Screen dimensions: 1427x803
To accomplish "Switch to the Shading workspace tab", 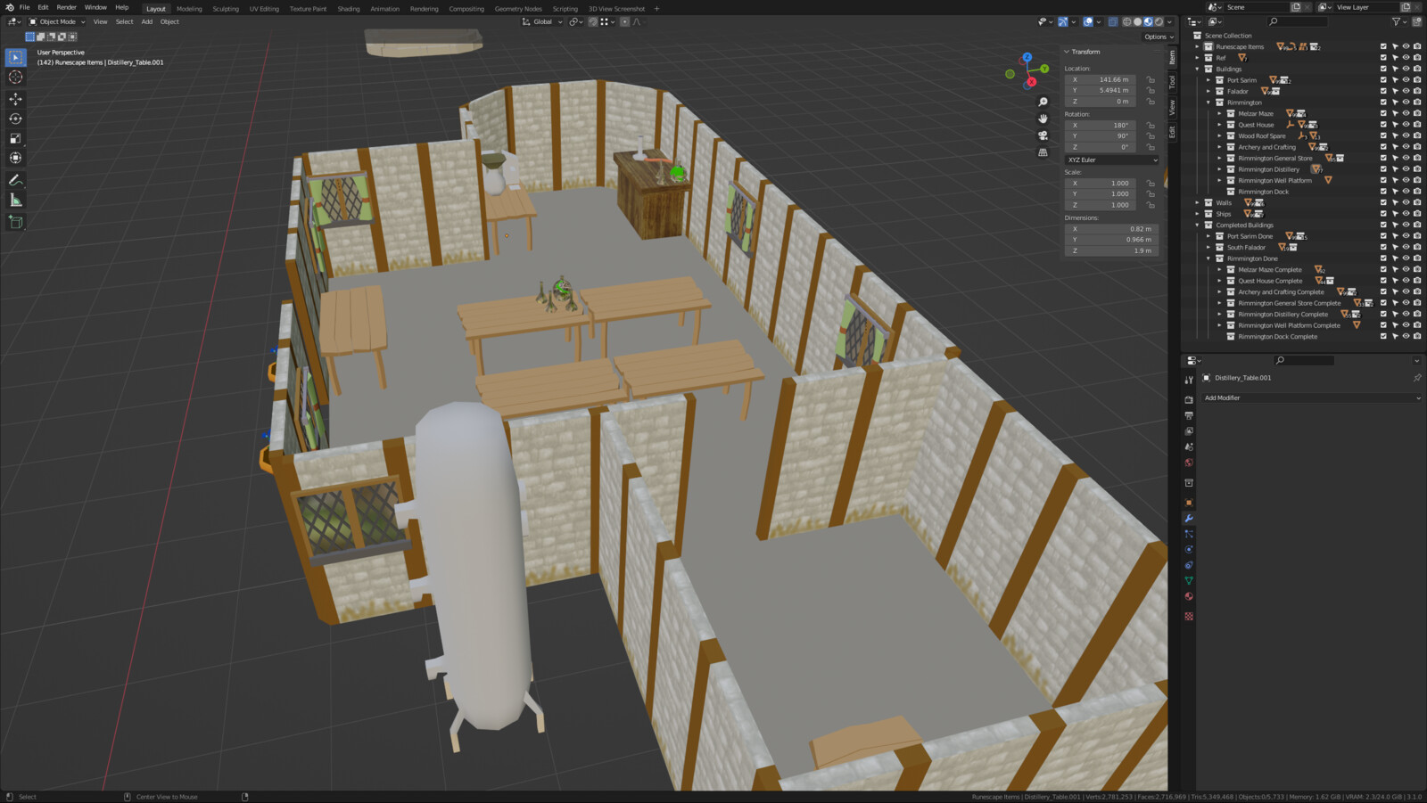I will coord(349,9).
